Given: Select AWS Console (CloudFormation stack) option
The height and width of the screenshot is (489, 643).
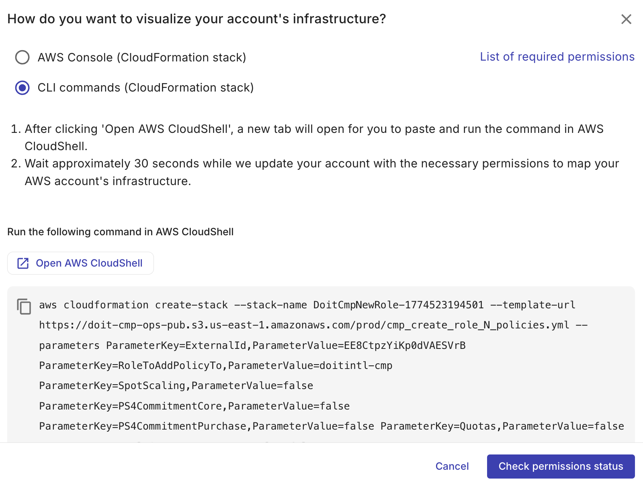Looking at the screenshot, I should [22, 57].
